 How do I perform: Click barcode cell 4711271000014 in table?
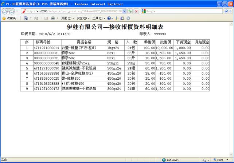tap(46, 48)
